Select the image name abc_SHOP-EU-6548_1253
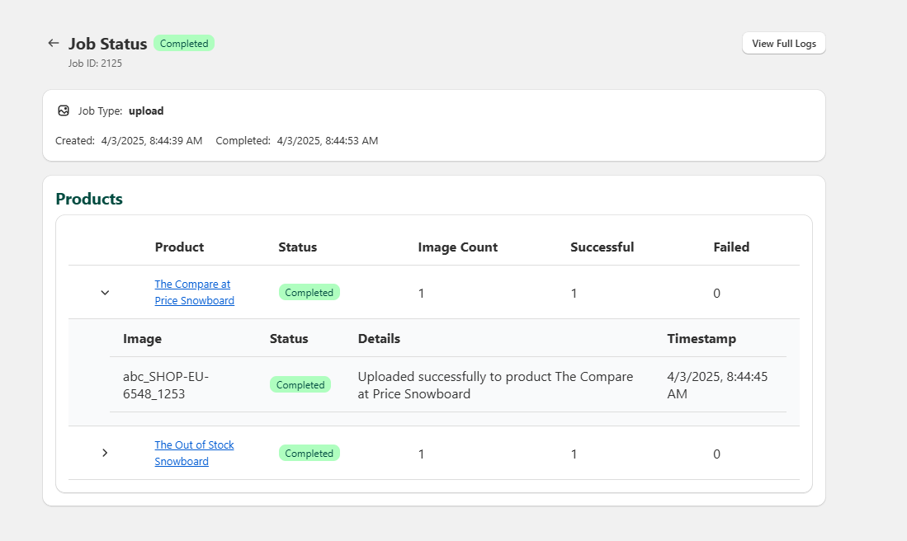This screenshot has width=907, height=541. point(165,384)
